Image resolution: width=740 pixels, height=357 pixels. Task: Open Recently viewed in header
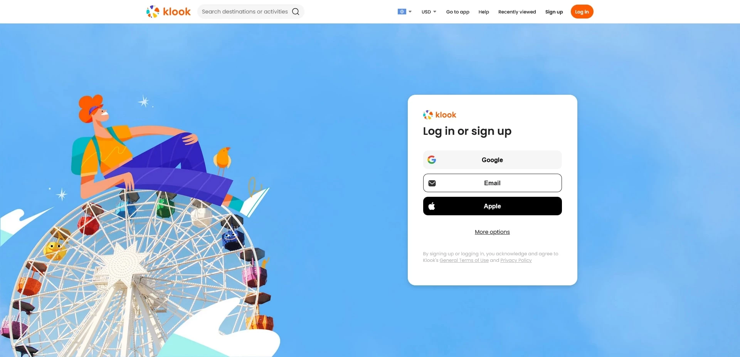pos(517,12)
